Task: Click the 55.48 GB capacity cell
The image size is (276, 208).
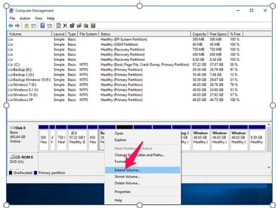Action: [199, 75]
